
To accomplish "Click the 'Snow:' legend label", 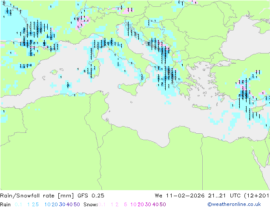I will click(91, 205).
